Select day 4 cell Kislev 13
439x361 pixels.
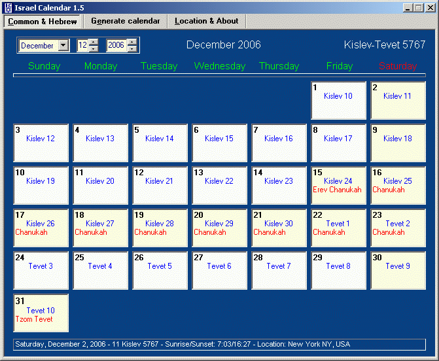(100, 143)
